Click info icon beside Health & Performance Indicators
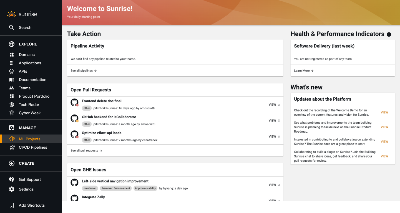The image size is (400, 213). pyautogui.click(x=389, y=34)
